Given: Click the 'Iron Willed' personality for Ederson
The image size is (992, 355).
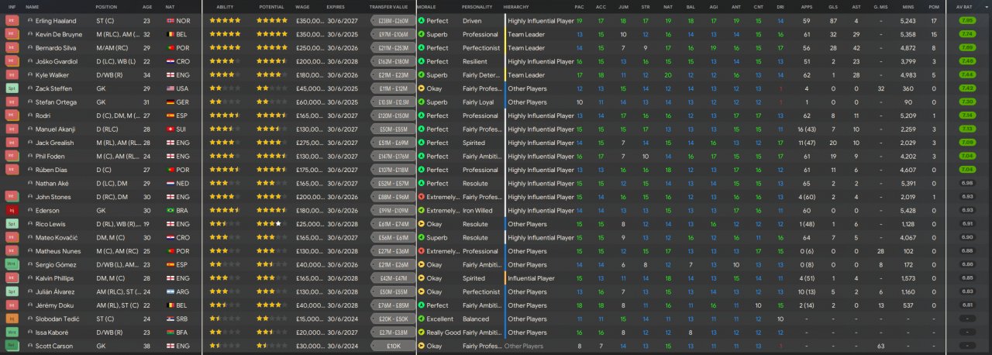Looking at the screenshot, I should click(x=477, y=211).
